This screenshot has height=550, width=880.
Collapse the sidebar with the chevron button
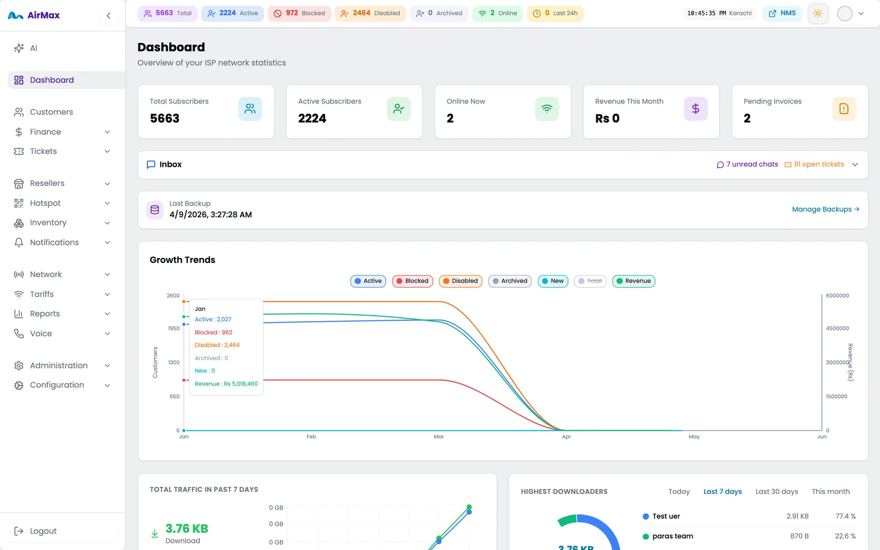pos(108,15)
